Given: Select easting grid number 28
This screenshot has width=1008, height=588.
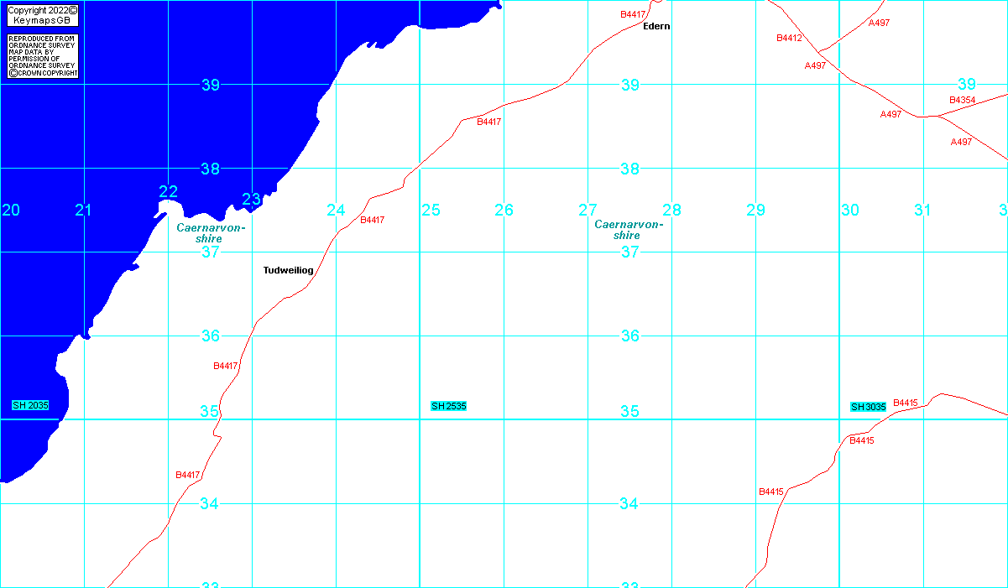Looking at the screenshot, I should (x=671, y=210).
